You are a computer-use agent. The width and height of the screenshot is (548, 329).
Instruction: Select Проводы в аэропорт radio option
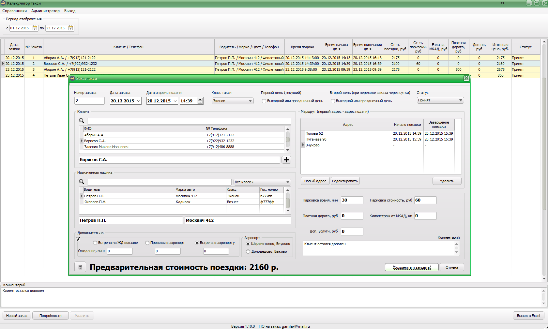[x=147, y=243]
